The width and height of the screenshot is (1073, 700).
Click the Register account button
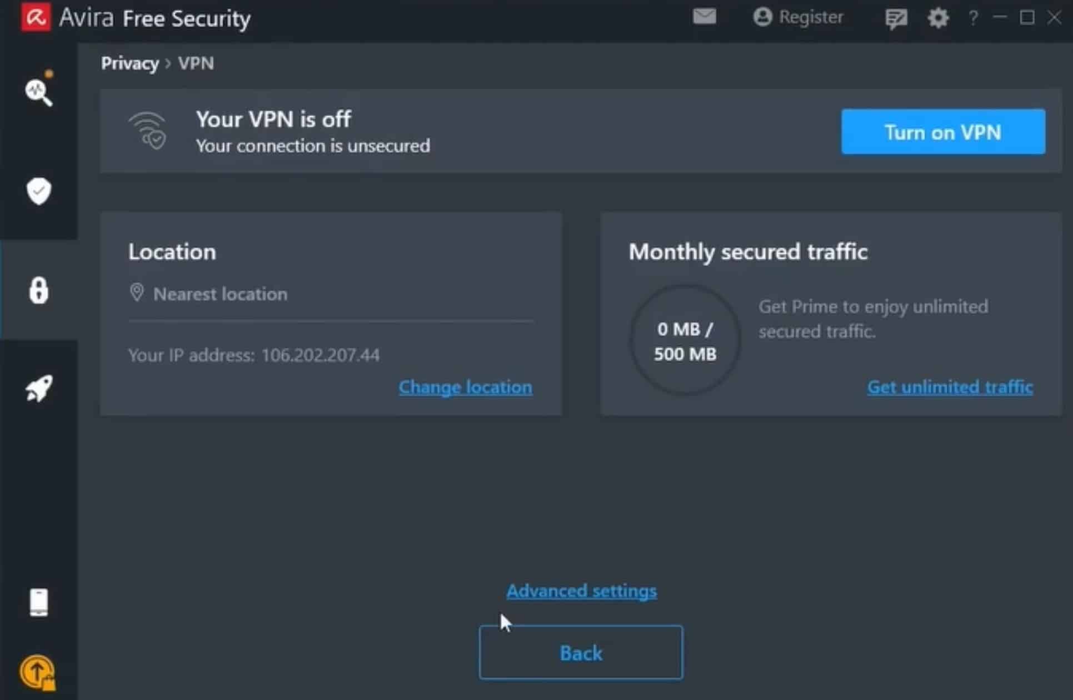point(798,17)
